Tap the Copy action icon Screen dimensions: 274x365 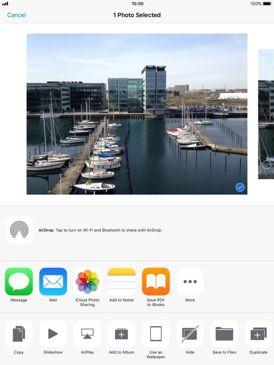click(x=19, y=334)
